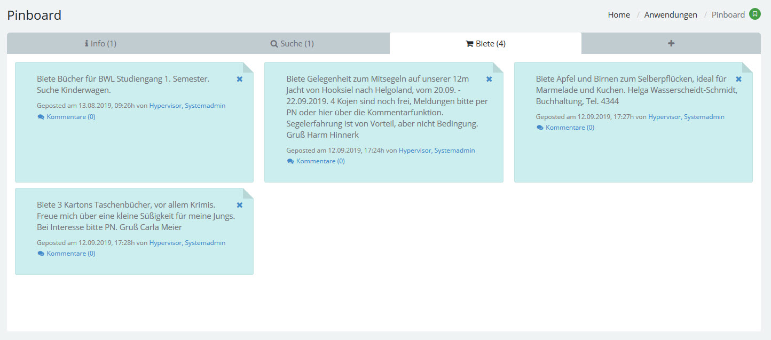Close the apples and pears note with X

739,79
